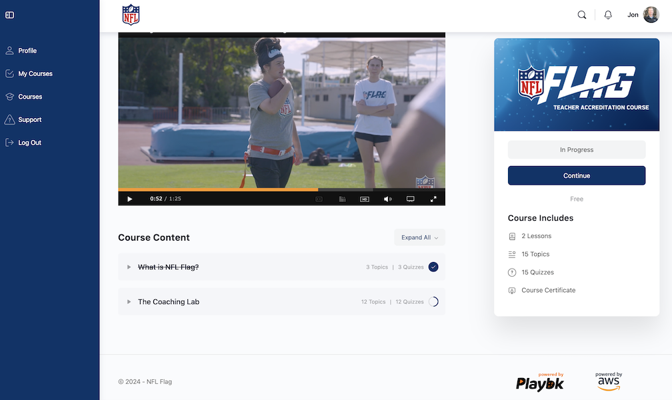
Task: Click the In Progress status
Action: click(x=577, y=149)
